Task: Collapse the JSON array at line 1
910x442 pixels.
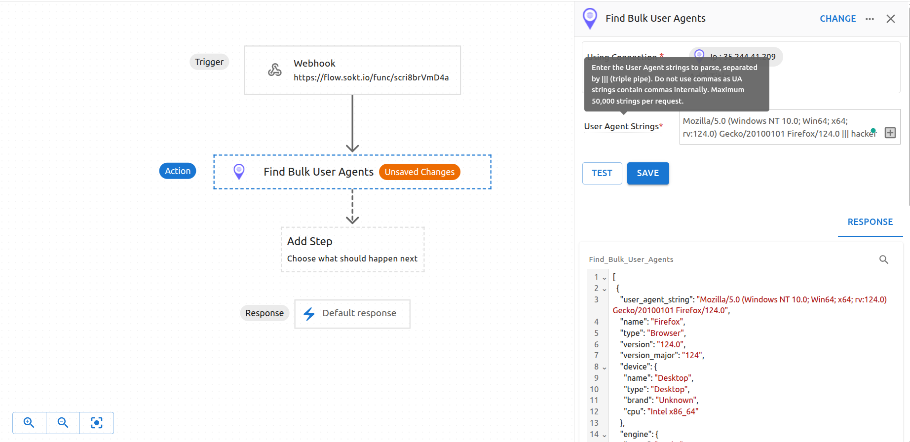Action: pyautogui.click(x=605, y=278)
